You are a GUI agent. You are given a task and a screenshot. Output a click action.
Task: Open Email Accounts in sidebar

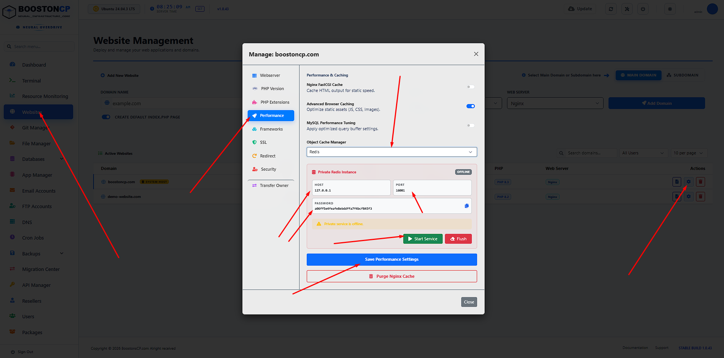click(x=38, y=191)
